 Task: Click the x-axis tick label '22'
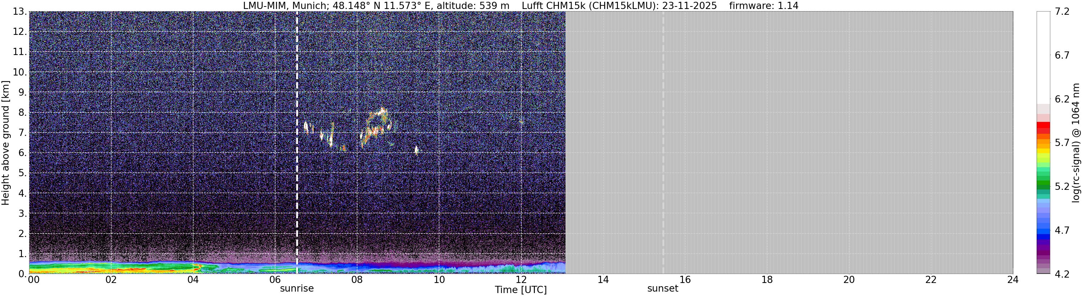click(x=931, y=280)
